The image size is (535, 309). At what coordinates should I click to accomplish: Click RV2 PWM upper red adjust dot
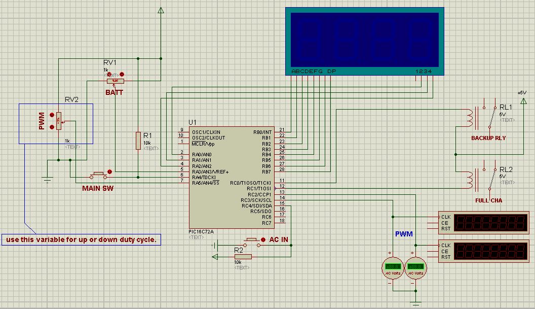(x=51, y=114)
